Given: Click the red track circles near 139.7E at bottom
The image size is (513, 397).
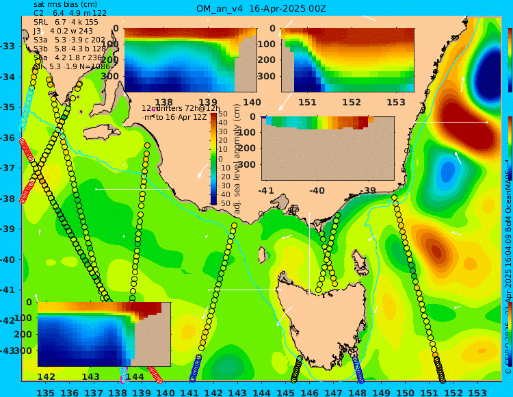Looking at the screenshot, I should [x=155, y=374].
